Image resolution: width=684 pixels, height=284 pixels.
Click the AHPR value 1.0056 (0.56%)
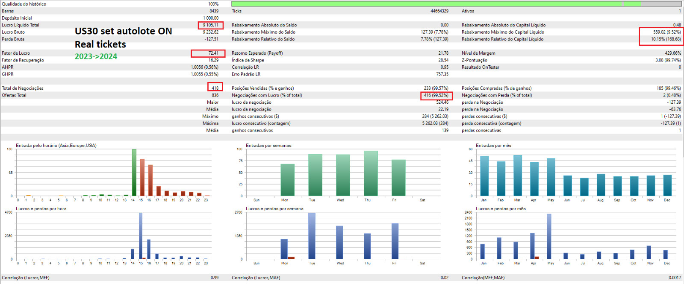[204, 67]
